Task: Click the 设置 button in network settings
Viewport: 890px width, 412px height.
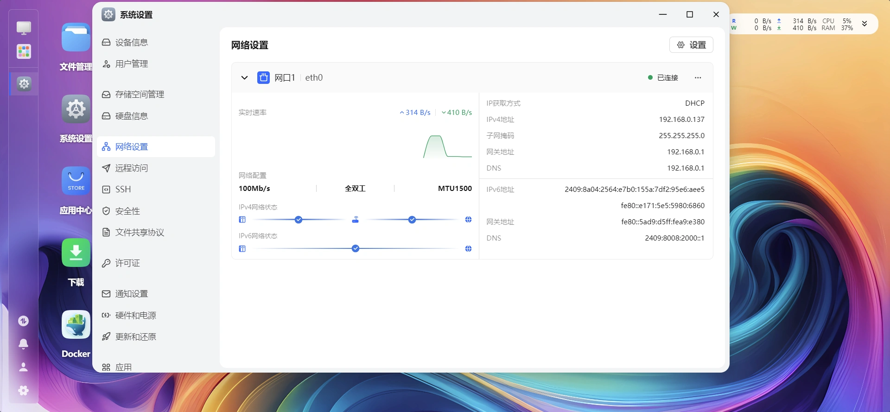Action: (691, 45)
